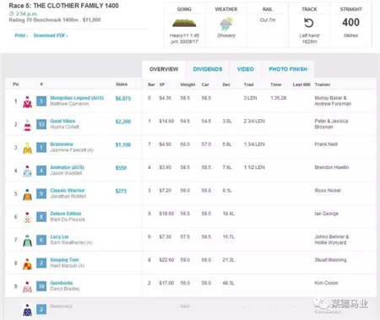Click the left-hand track direction icon
This screenshot has height=320, width=380.
coord(309,23)
